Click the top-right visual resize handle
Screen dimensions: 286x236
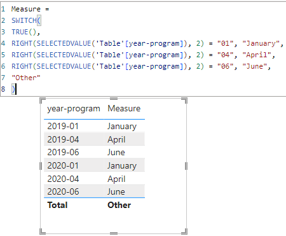(x=184, y=101)
